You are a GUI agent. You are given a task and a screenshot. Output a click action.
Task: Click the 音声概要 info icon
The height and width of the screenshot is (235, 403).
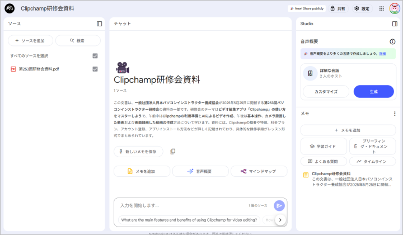point(392,41)
